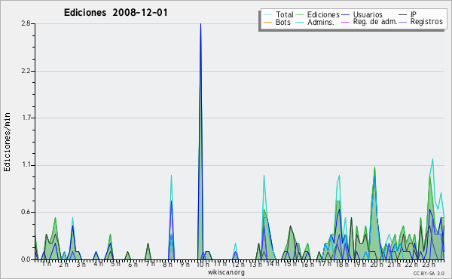Click the '16 h' x-axis label

[x=307, y=265]
